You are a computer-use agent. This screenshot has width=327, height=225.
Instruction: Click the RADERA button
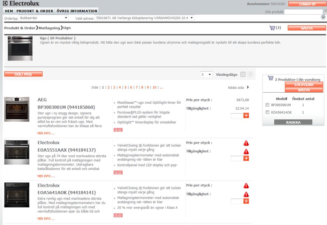coord(293,123)
